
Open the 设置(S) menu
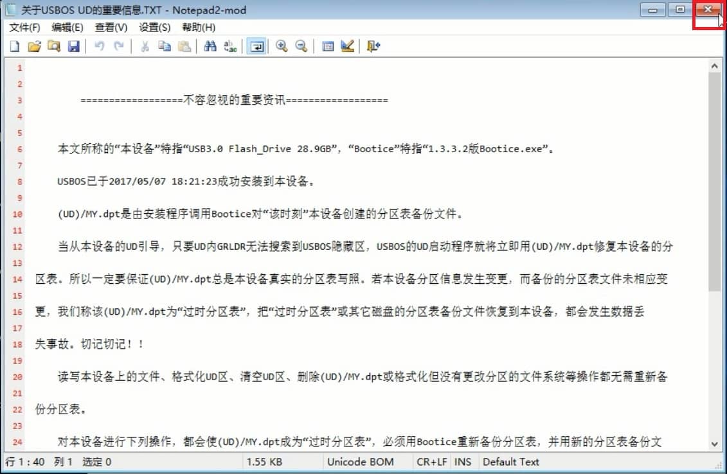coord(155,28)
